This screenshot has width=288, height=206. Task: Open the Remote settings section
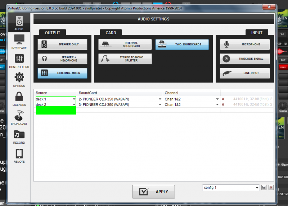click(x=19, y=156)
